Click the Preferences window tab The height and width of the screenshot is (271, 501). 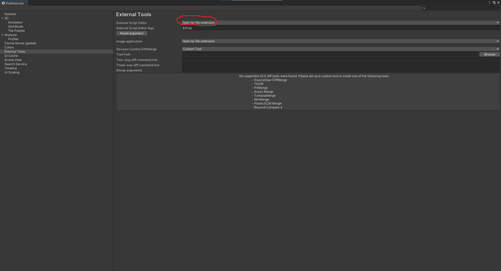pyautogui.click(x=14, y=3)
